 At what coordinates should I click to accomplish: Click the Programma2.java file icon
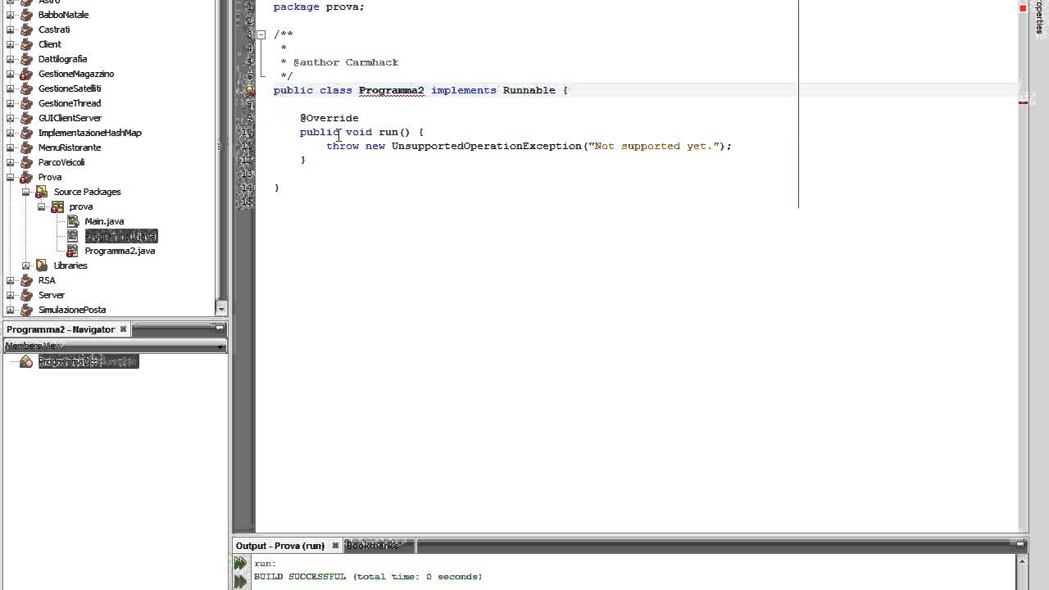72,251
